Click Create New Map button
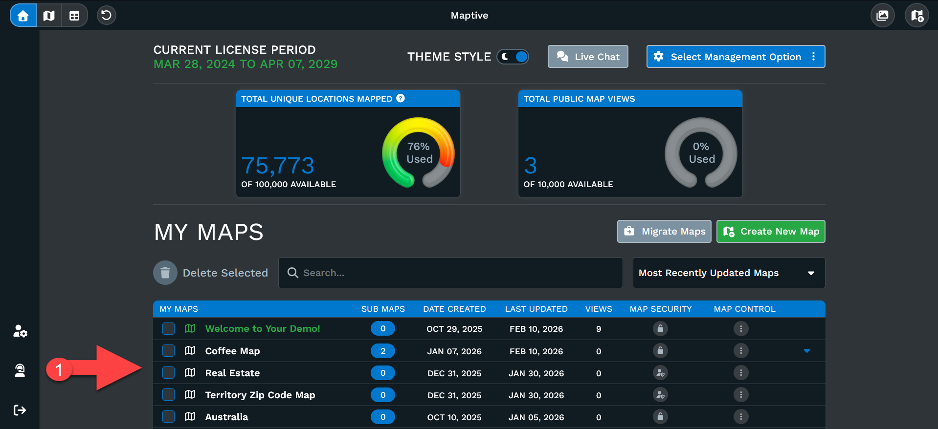This screenshot has height=429, width=938. 771,231
